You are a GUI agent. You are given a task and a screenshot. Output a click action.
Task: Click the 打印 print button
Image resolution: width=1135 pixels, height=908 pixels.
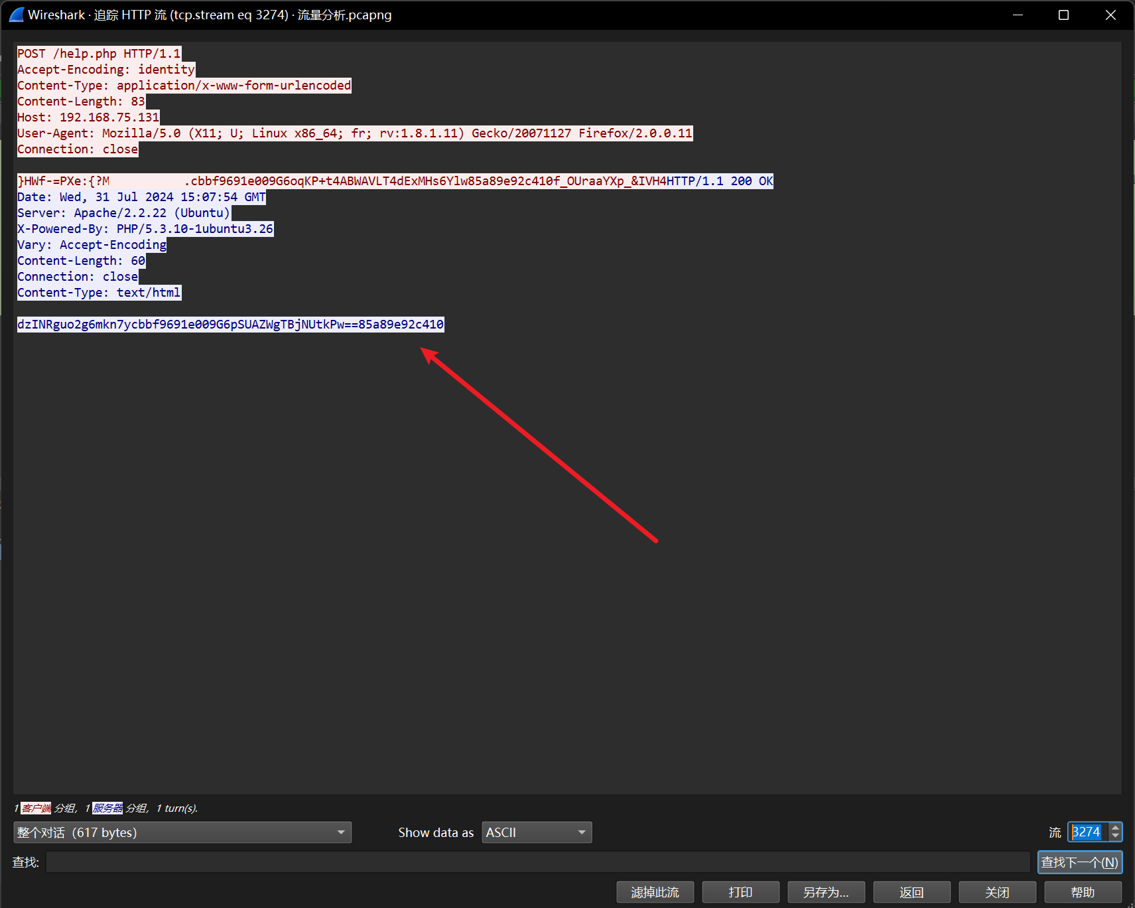click(740, 892)
